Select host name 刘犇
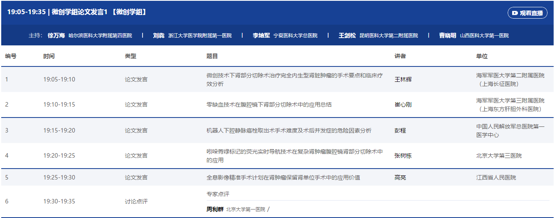Viewport: 554px width, 218px height. 159,36
